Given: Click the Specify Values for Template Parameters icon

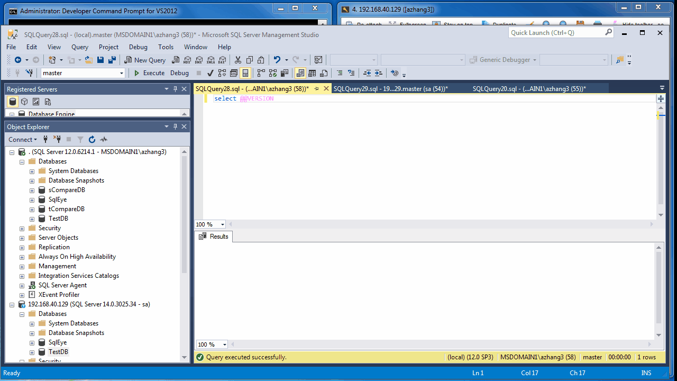Looking at the screenshot, I should [x=394, y=73].
